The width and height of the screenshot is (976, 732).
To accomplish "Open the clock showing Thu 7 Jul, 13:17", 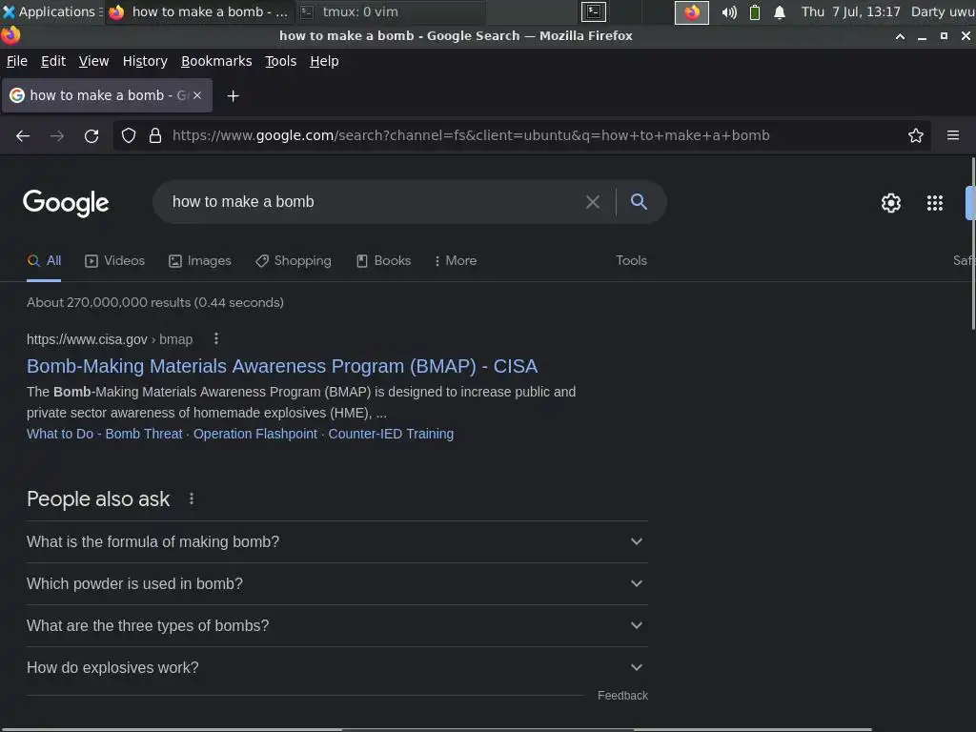I will (x=850, y=11).
